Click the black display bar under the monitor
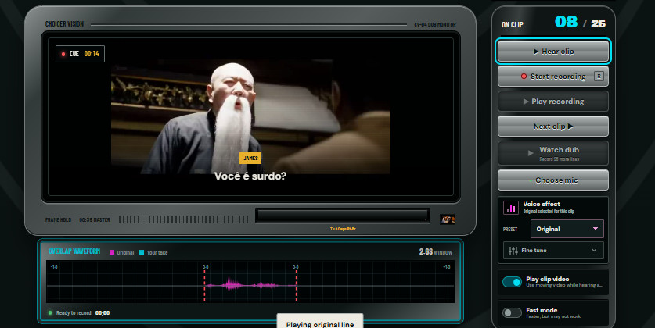Viewport: 655px width, 328px height. click(x=343, y=216)
